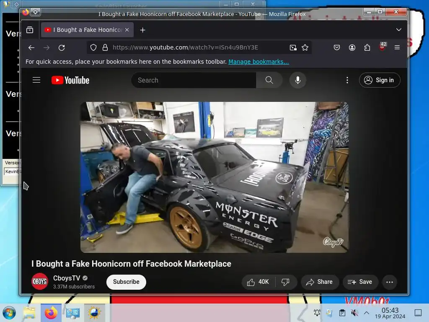Viewport: 429px width, 322px height.
Task: Open the Extensions puzzle icon
Action: (x=367, y=48)
